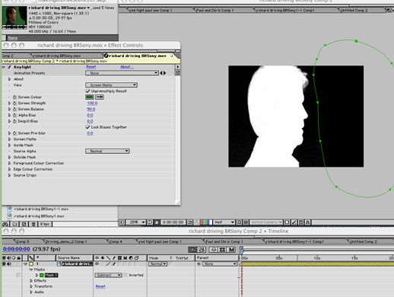Click the trash delete icon in Project panel

(x=33, y=224)
